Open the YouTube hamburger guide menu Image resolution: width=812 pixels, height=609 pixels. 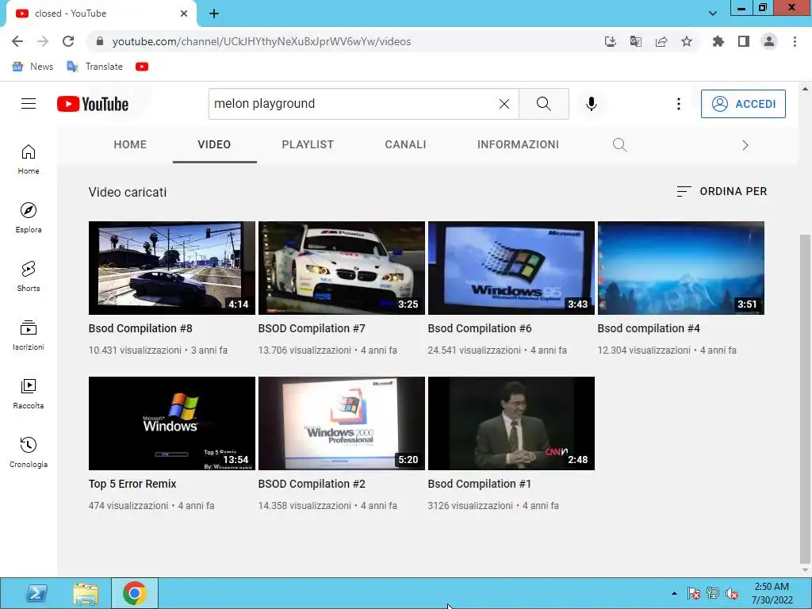pyautogui.click(x=29, y=104)
